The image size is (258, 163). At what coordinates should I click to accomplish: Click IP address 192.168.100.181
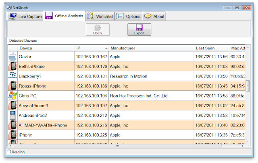pos(92,76)
